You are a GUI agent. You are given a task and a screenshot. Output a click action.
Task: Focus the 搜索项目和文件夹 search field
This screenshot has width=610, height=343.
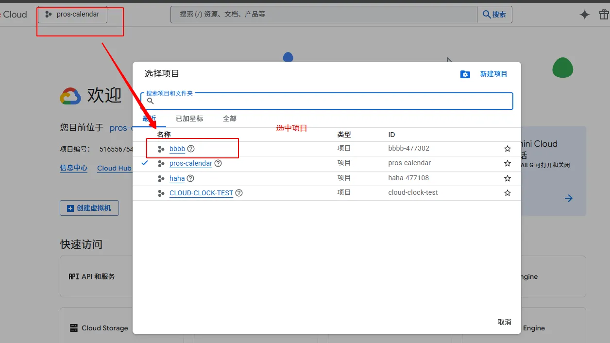[330, 101]
